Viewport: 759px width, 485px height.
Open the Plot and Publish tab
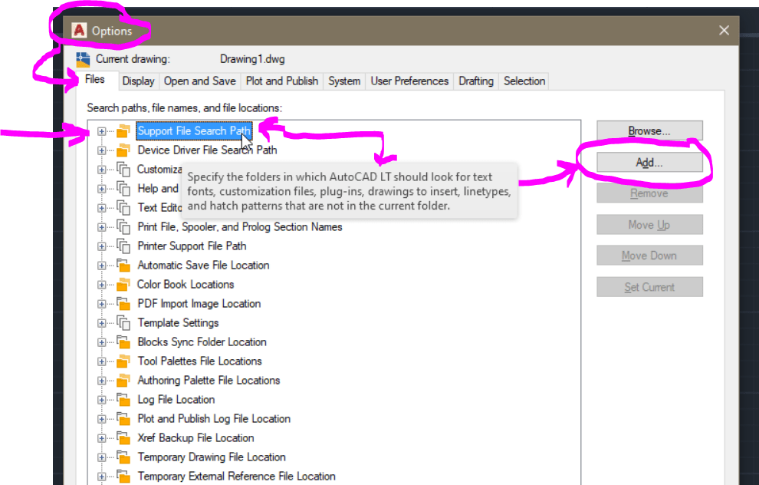tap(281, 81)
